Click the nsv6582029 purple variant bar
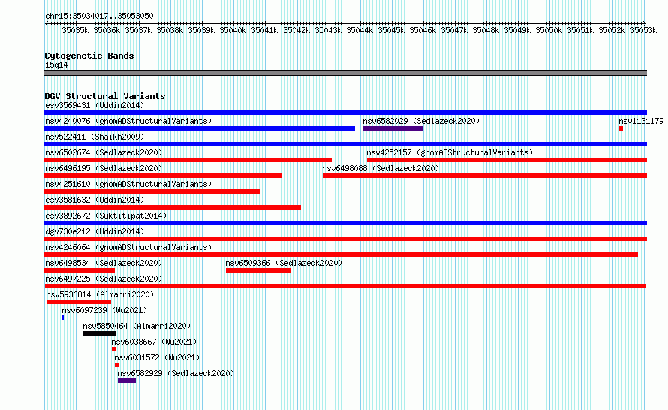 click(393, 128)
